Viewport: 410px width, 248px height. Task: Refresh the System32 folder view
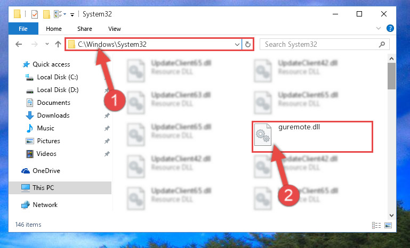point(247,44)
